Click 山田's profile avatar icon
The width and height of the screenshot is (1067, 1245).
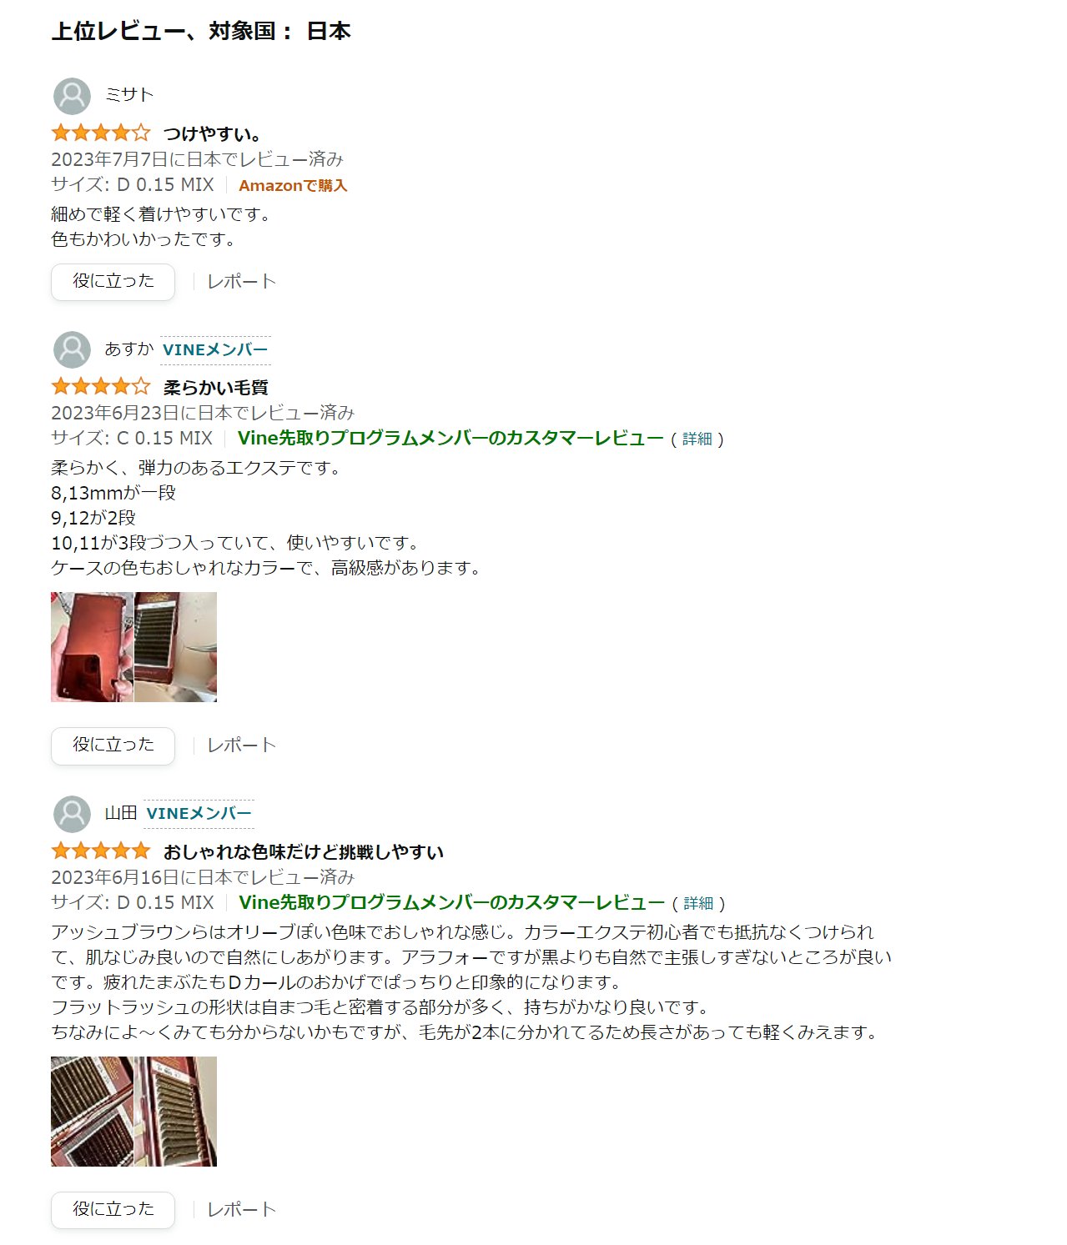[72, 814]
